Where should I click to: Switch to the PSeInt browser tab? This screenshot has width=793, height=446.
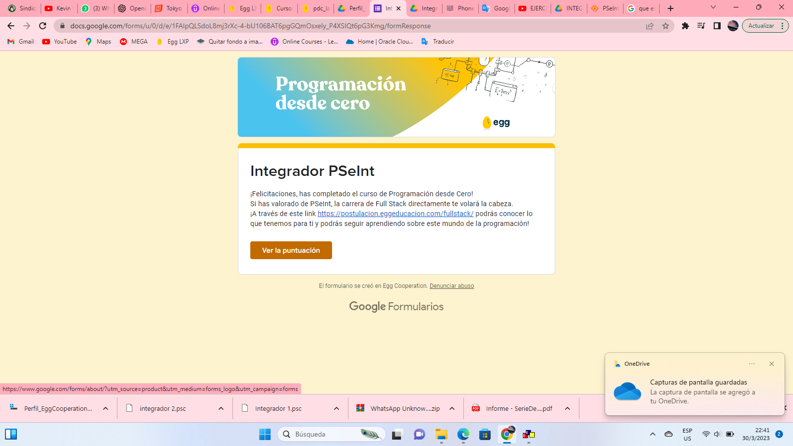pyautogui.click(x=605, y=8)
